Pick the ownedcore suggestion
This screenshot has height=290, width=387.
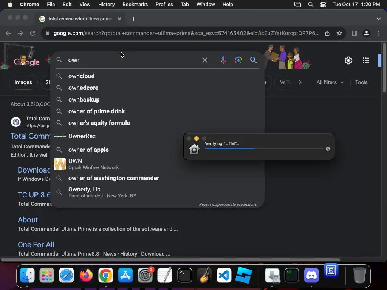coord(157,88)
